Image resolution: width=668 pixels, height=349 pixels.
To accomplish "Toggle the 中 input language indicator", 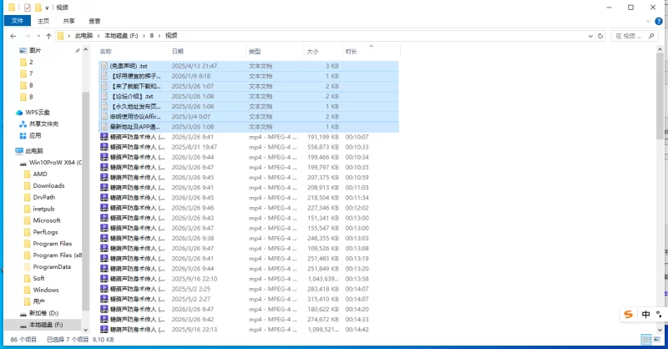I will pyautogui.click(x=645, y=315).
